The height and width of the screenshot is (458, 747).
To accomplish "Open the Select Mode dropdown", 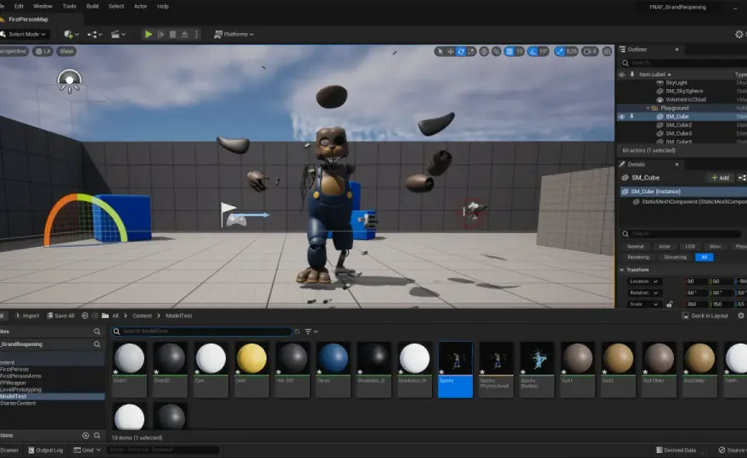I will 24,34.
